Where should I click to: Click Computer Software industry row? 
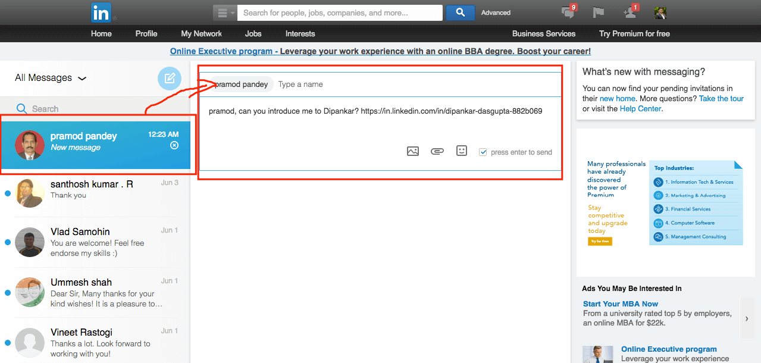tap(696, 223)
